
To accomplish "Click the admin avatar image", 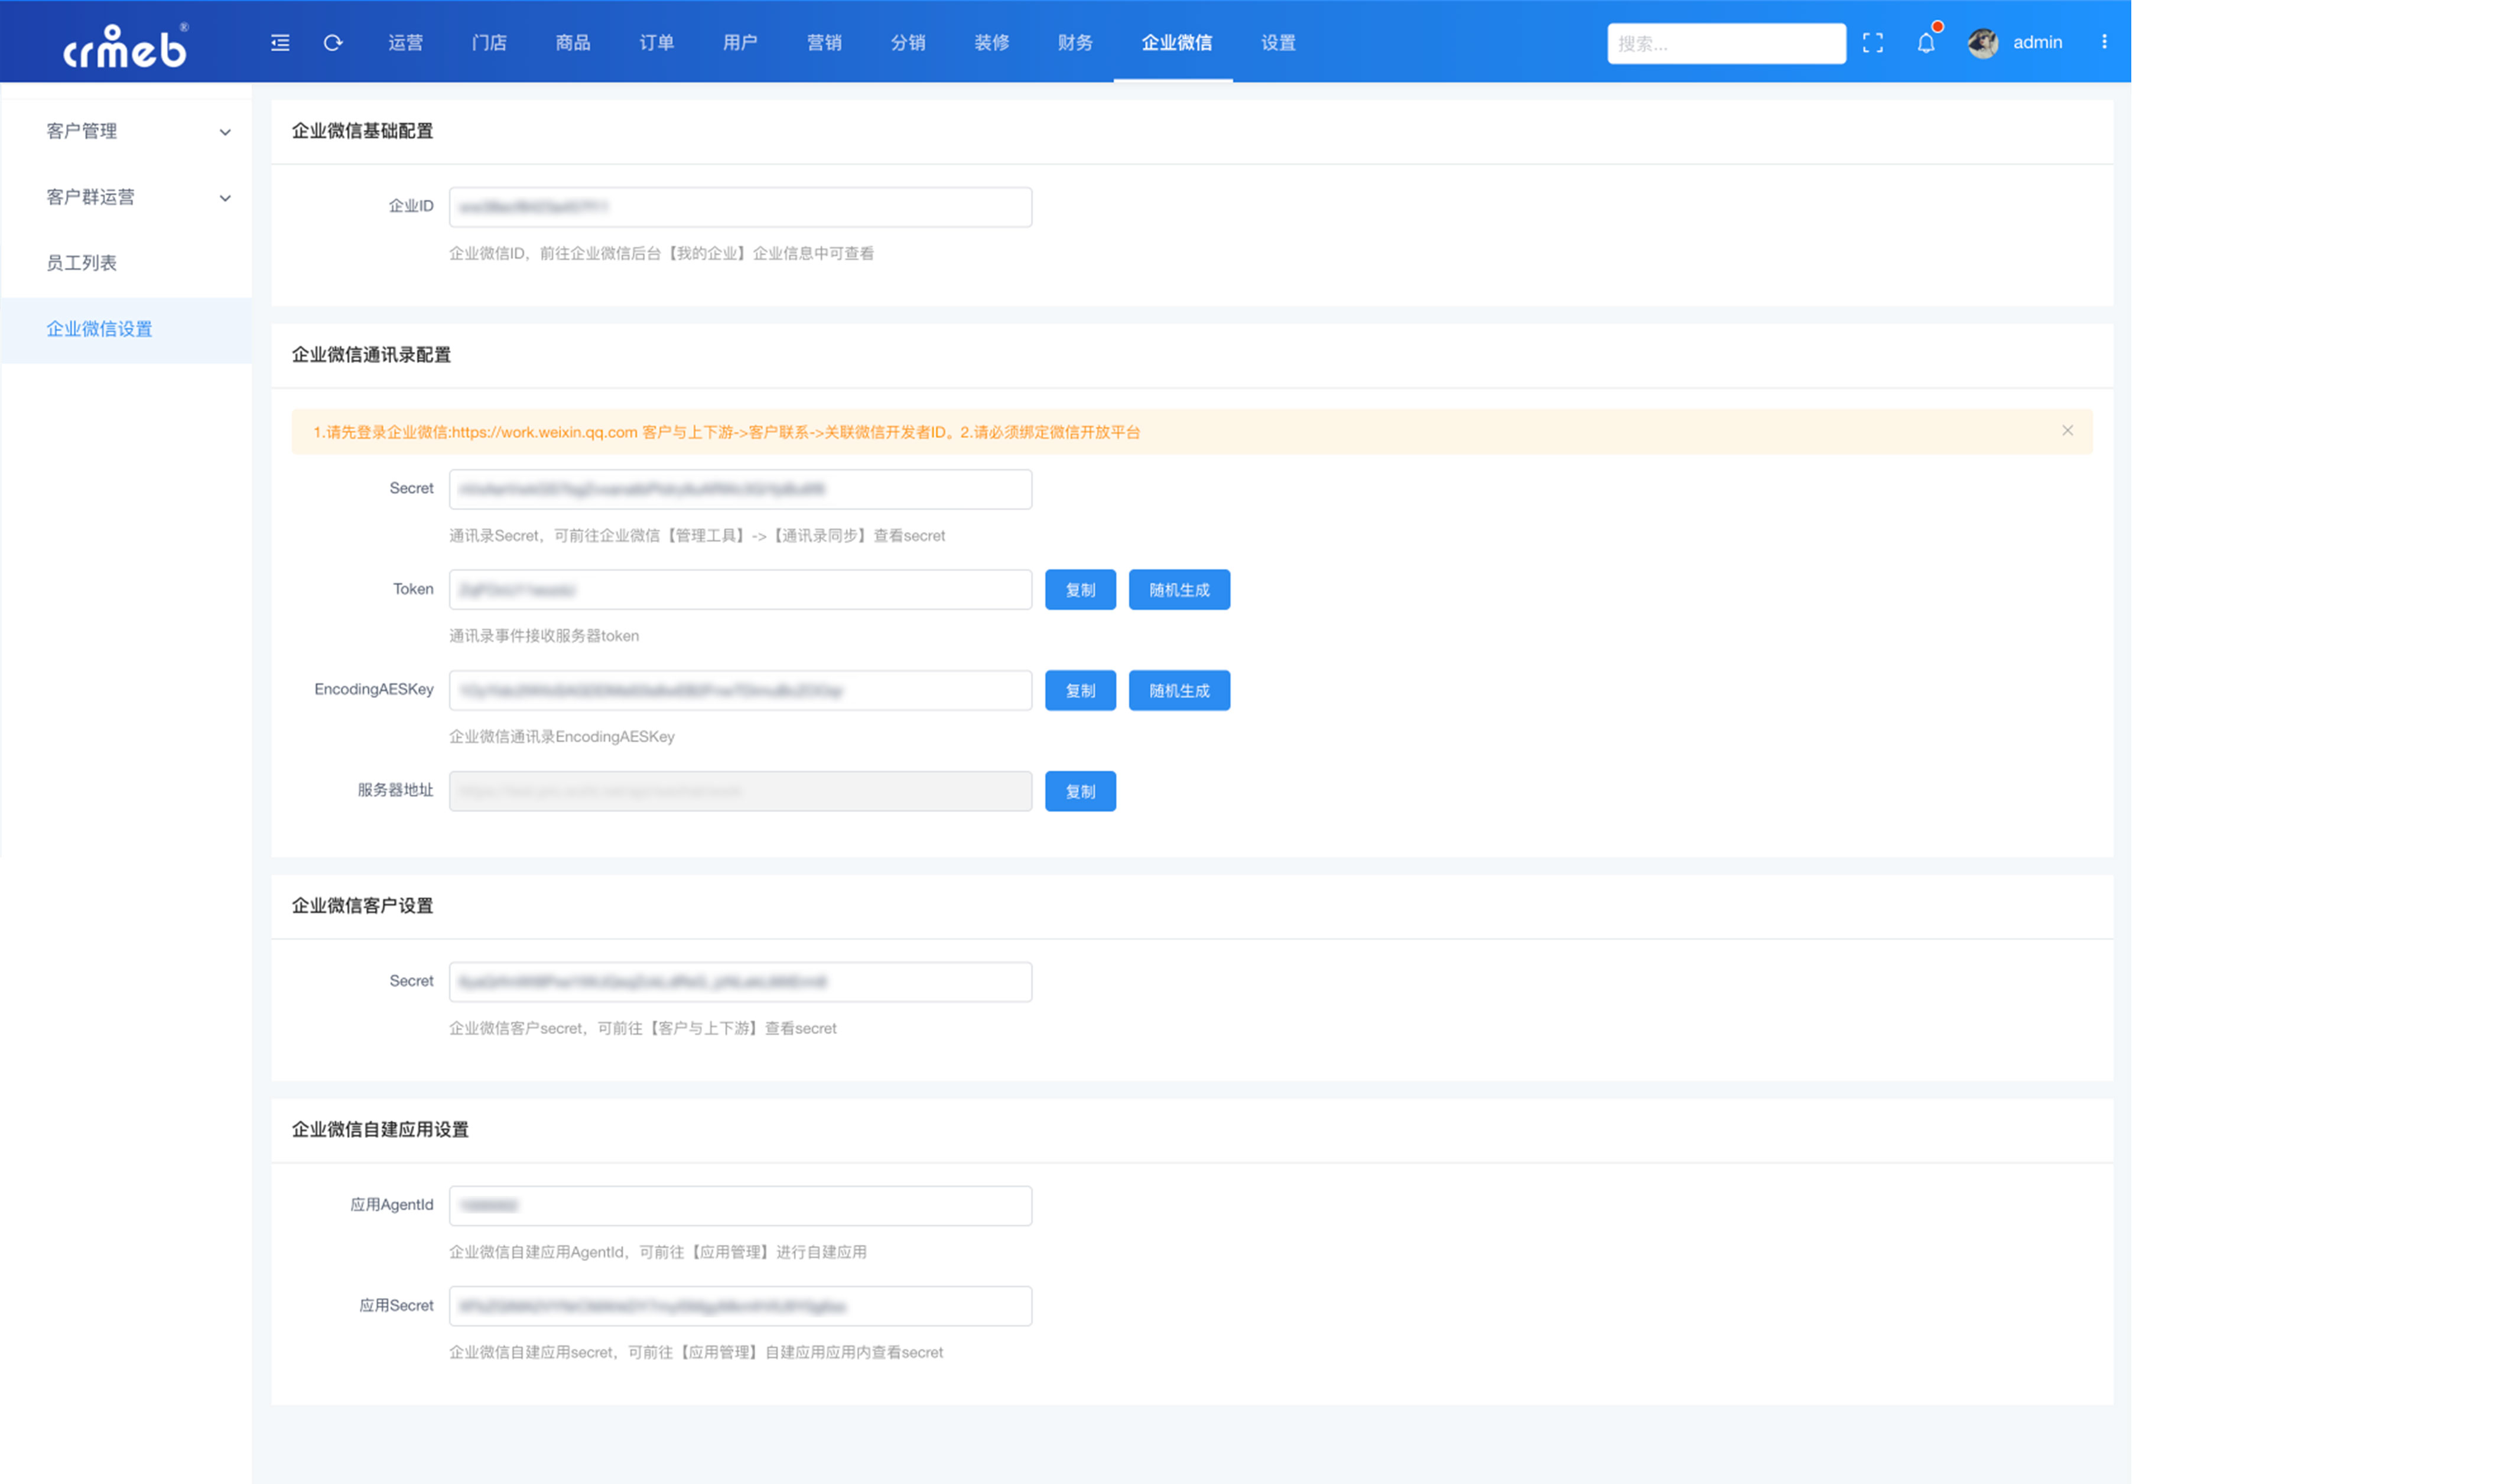I will pyautogui.click(x=1983, y=42).
